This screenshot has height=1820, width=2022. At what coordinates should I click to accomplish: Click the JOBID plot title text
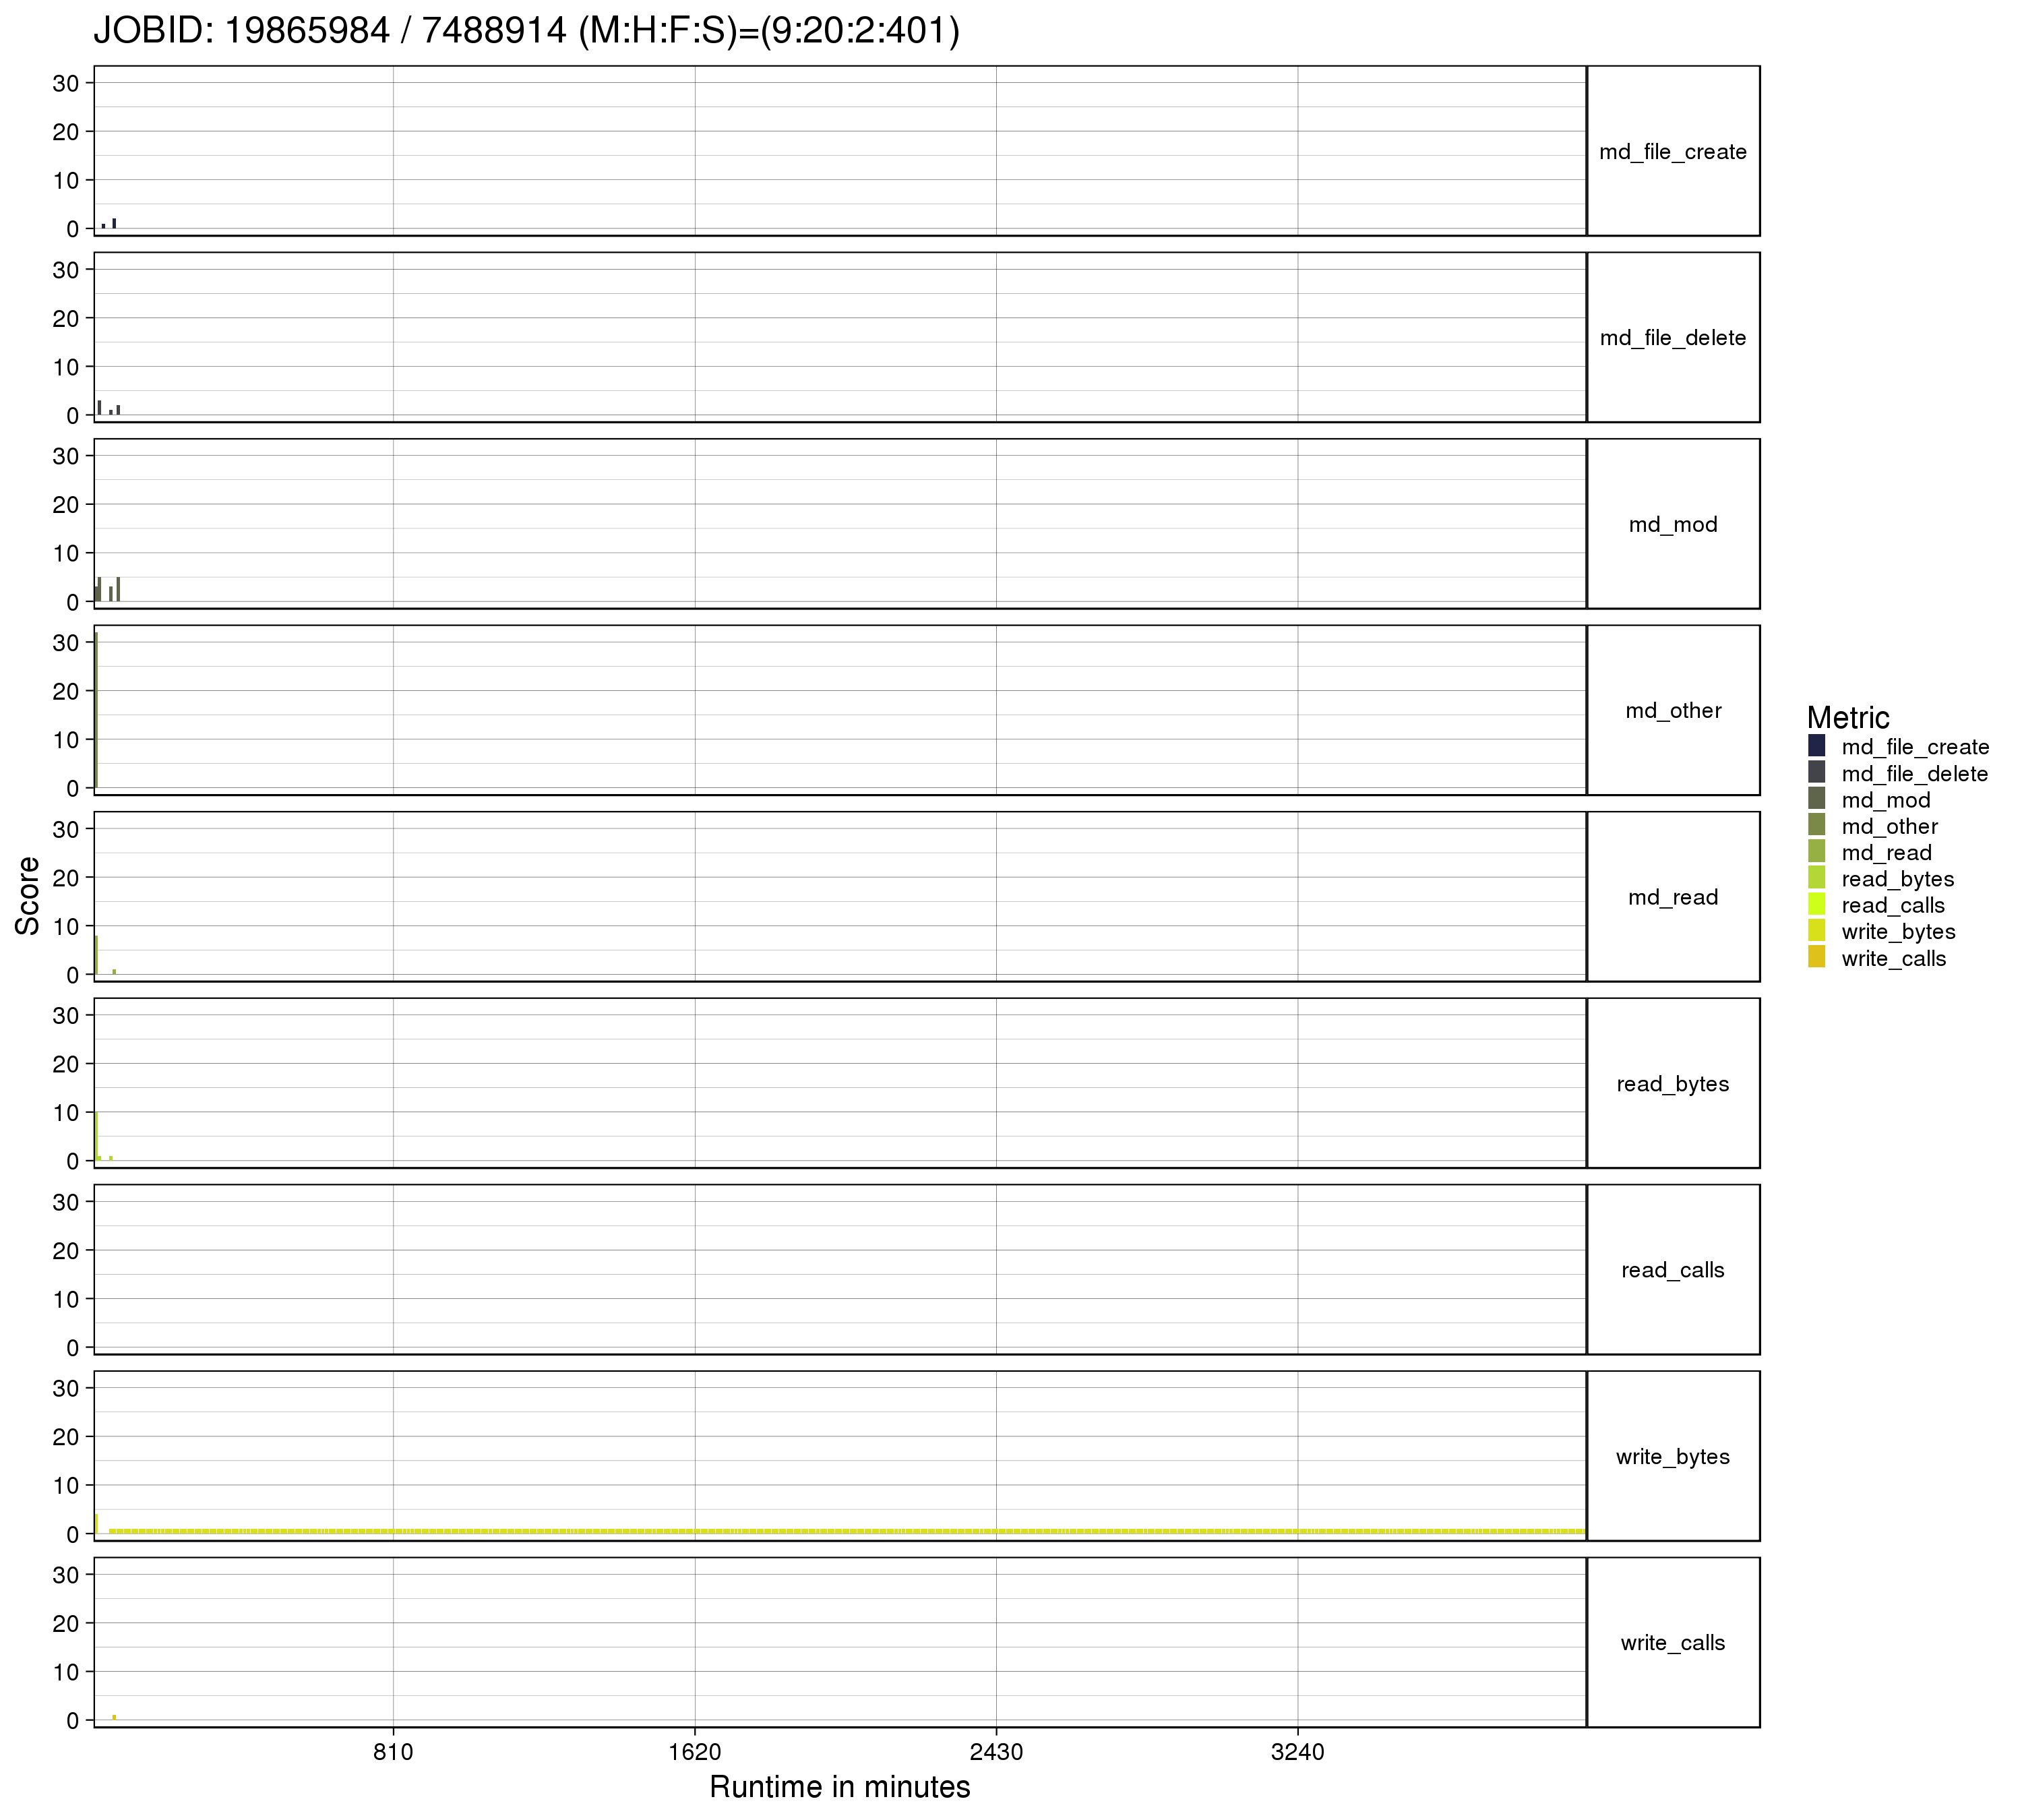(526, 30)
